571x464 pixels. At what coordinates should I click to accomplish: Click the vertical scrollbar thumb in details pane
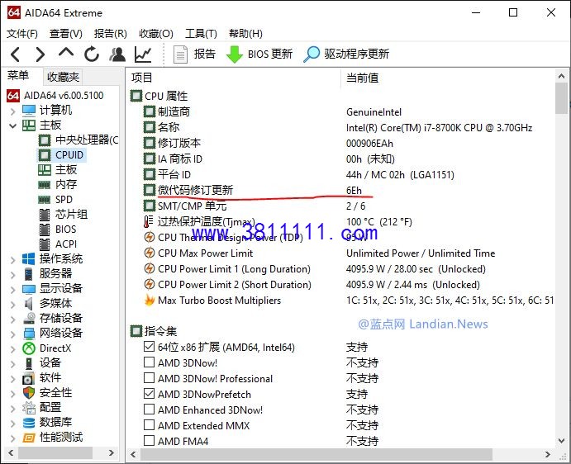click(x=561, y=98)
